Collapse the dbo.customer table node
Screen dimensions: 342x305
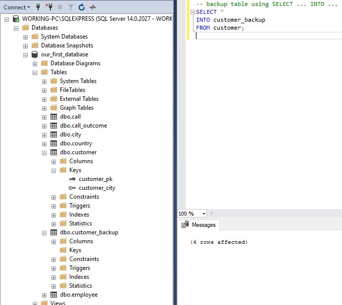(44, 153)
